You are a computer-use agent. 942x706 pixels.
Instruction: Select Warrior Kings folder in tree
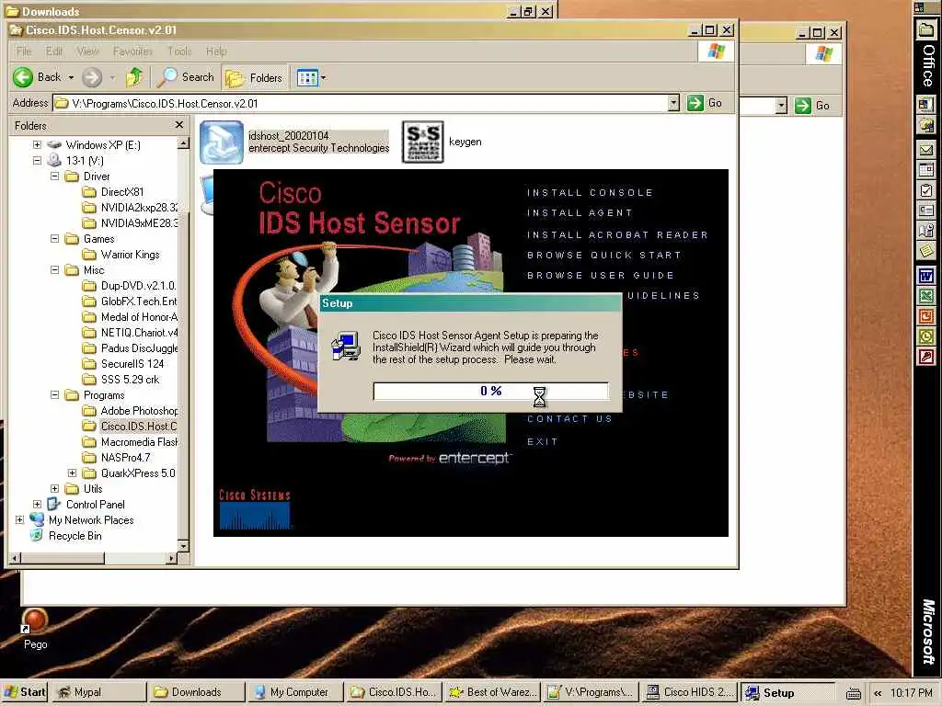tap(130, 254)
